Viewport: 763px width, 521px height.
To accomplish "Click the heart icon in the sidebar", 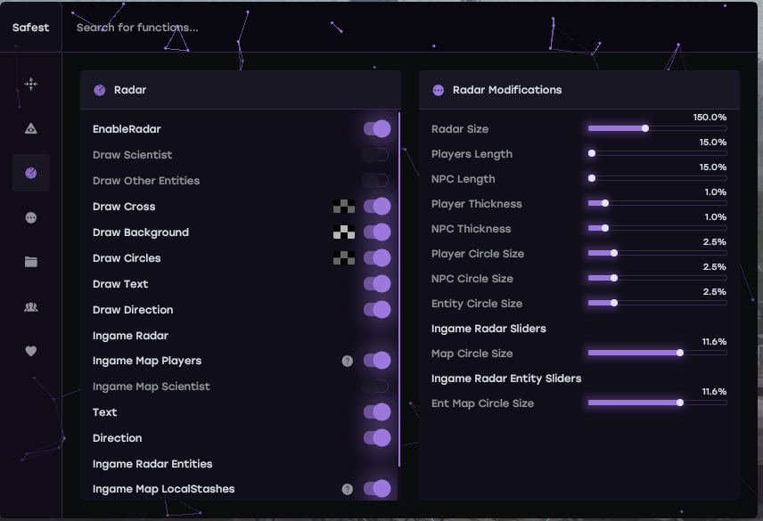I will pos(31,351).
